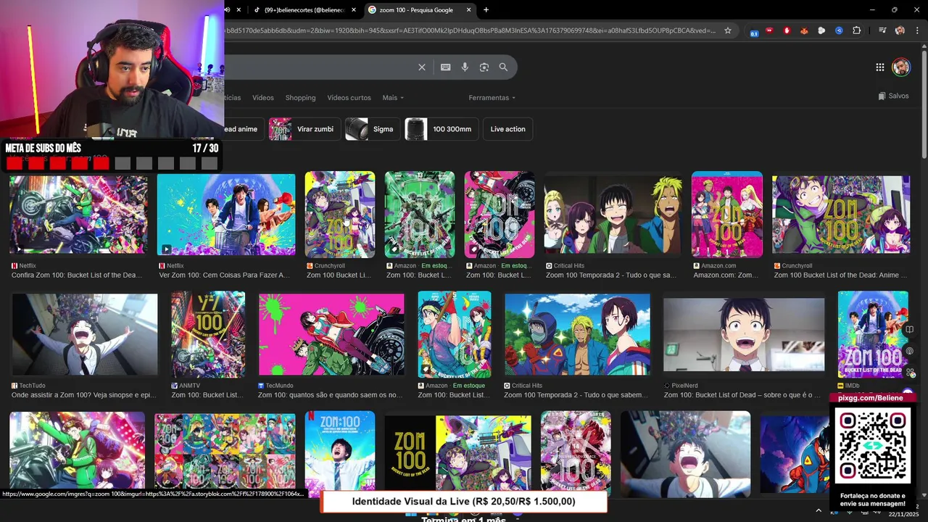Search by image with camera lens icon
Screen dimensions: 928x522
pos(484,67)
